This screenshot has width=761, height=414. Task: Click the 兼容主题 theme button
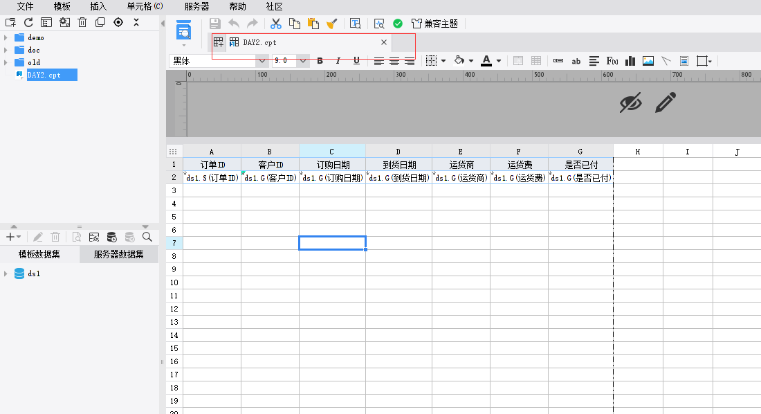(x=434, y=24)
